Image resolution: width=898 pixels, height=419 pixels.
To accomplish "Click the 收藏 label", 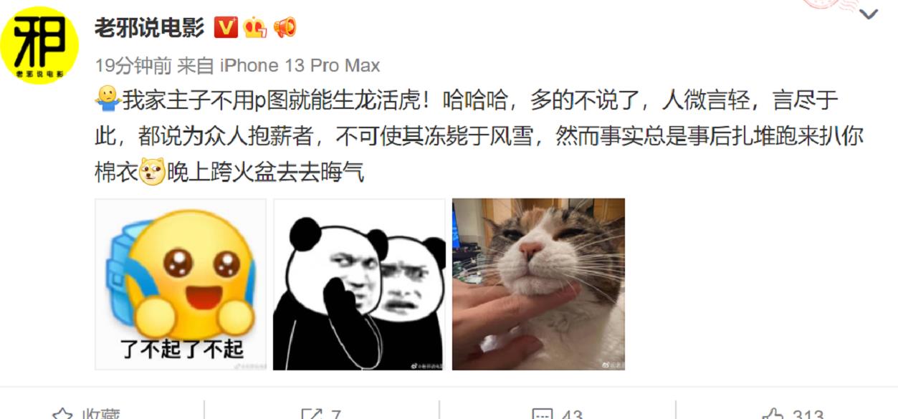I will 100,415.
